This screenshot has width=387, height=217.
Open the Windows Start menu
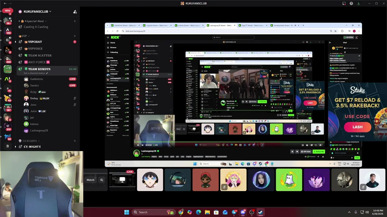(x=127, y=212)
